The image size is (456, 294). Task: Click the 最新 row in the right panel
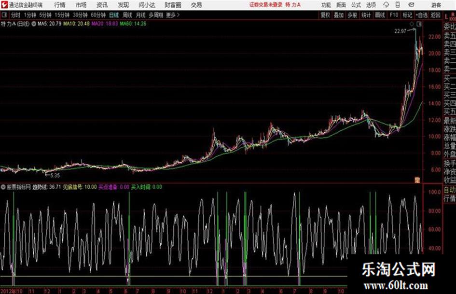[450, 121]
